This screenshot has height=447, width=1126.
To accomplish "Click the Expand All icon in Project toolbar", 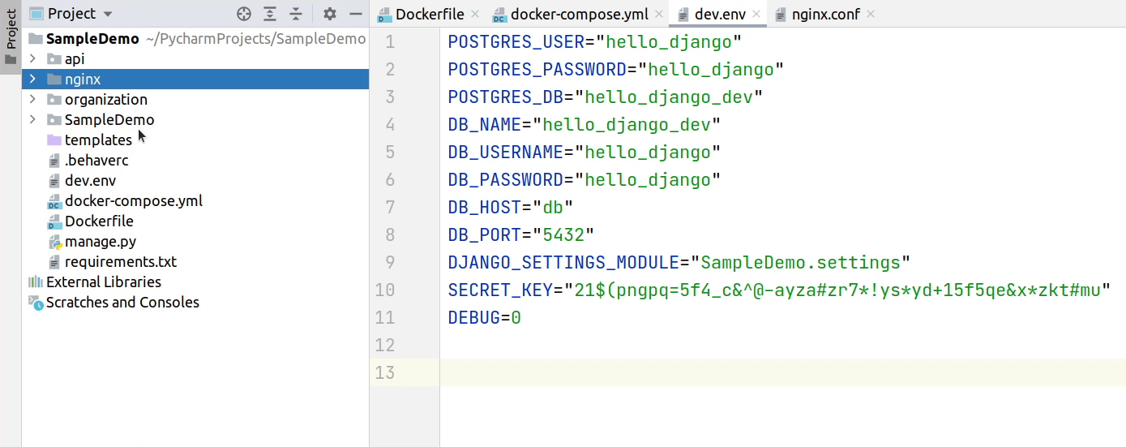I will [270, 14].
